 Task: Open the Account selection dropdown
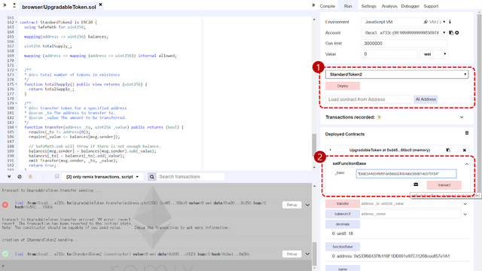(404, 32)
